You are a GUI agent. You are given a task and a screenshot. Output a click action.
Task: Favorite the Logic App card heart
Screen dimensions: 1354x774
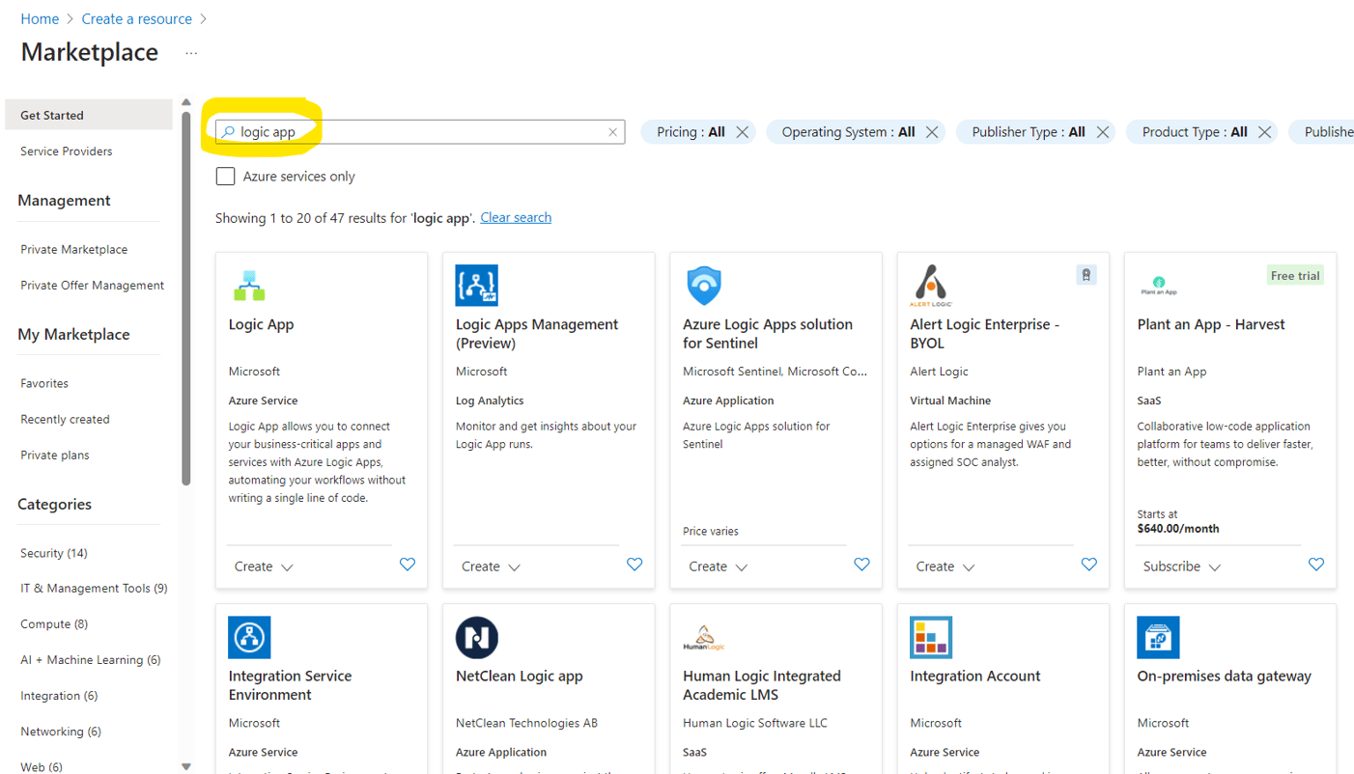[x=408, y=565]
